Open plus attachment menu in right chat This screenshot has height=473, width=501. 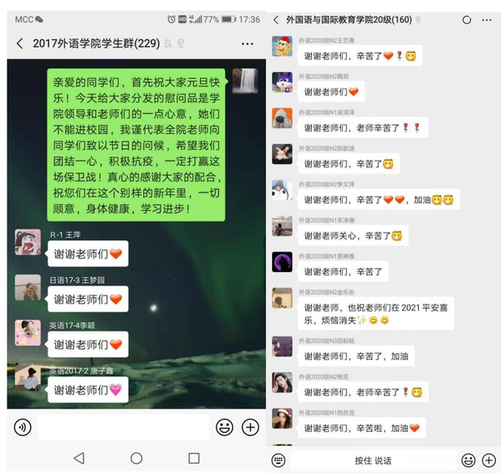pyautogui.click(x=488, y=460)
